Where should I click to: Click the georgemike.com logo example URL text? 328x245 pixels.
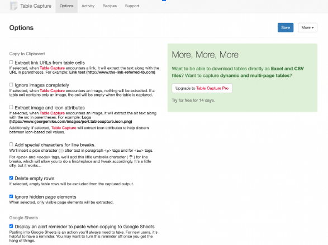71,122
